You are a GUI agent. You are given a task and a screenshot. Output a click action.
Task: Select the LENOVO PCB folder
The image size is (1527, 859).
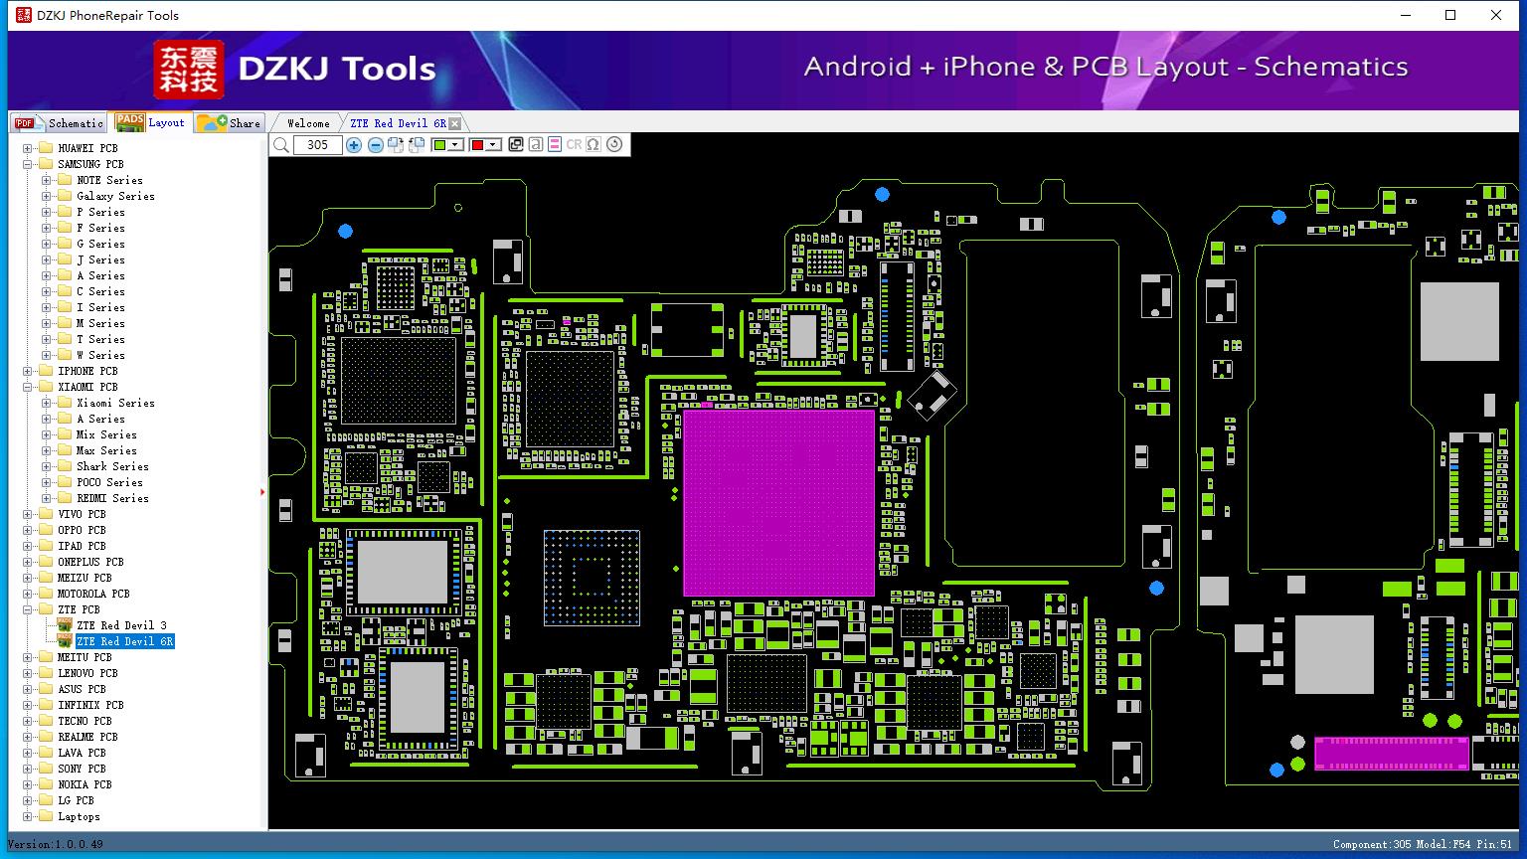coord(87,673)
